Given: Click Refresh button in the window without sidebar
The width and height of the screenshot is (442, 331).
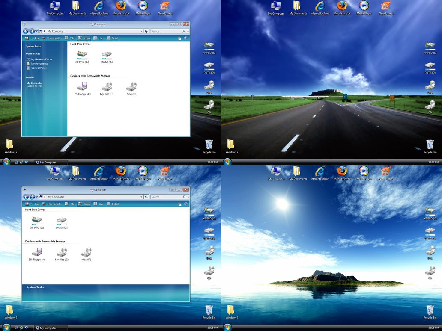Looking at the screenshot, I should (146, 197).
